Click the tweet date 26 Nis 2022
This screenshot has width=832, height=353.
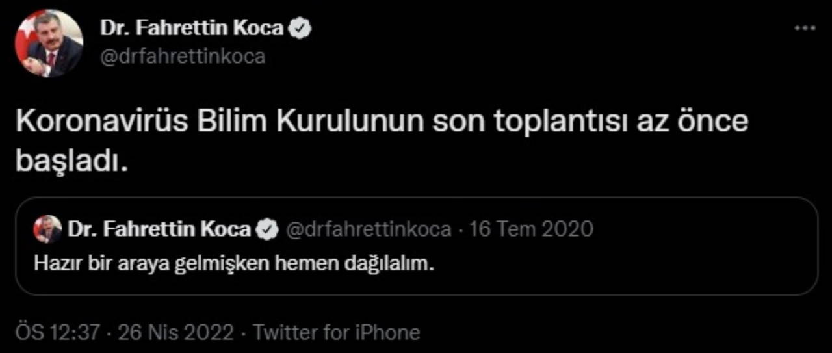tap(175, 333)
